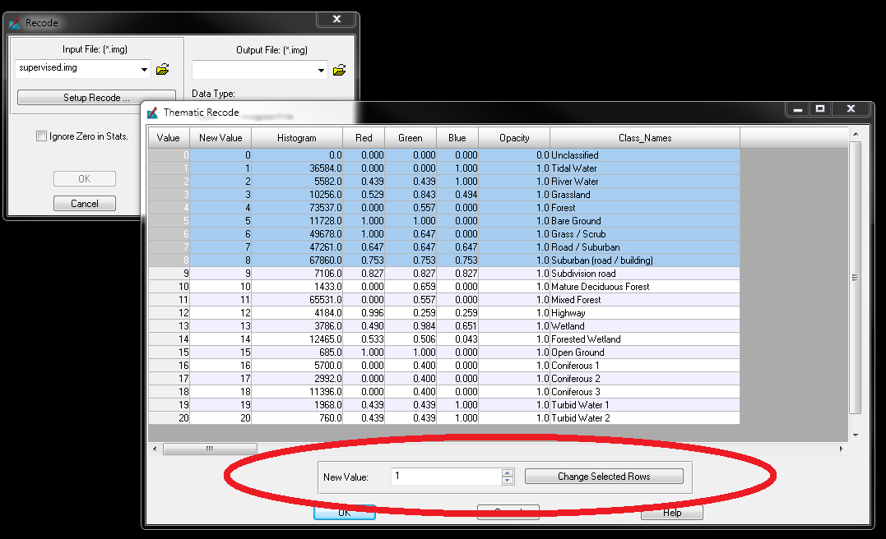This screenshot has height=539, width=886.
Task: Click the Thematic Recode window application icon
Action: click(x=152, y=113)
